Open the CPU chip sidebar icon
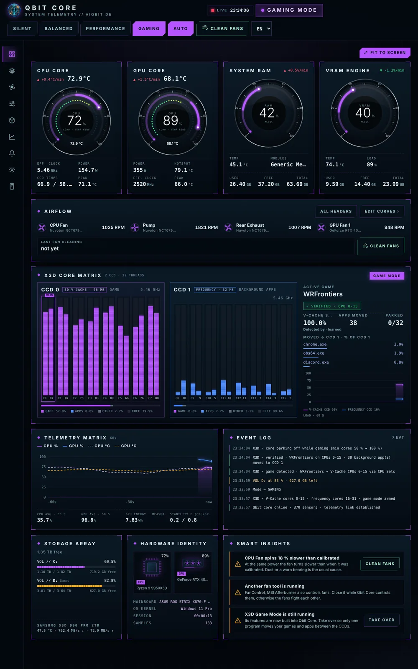The height and width of the screenshot is (669, 418). [12, 71]
